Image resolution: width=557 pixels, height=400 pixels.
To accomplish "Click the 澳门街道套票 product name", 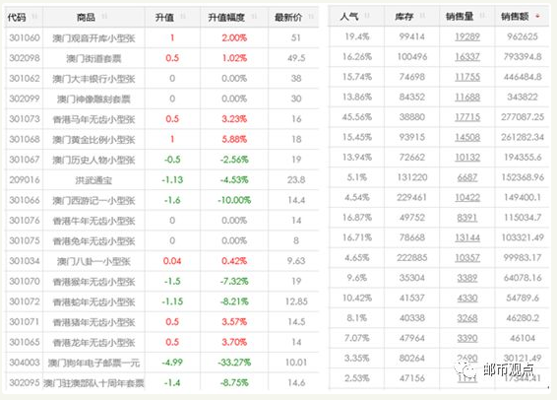I will 93,58.
